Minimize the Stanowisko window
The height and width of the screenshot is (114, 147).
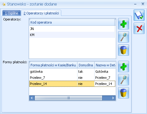pos(135,4)
